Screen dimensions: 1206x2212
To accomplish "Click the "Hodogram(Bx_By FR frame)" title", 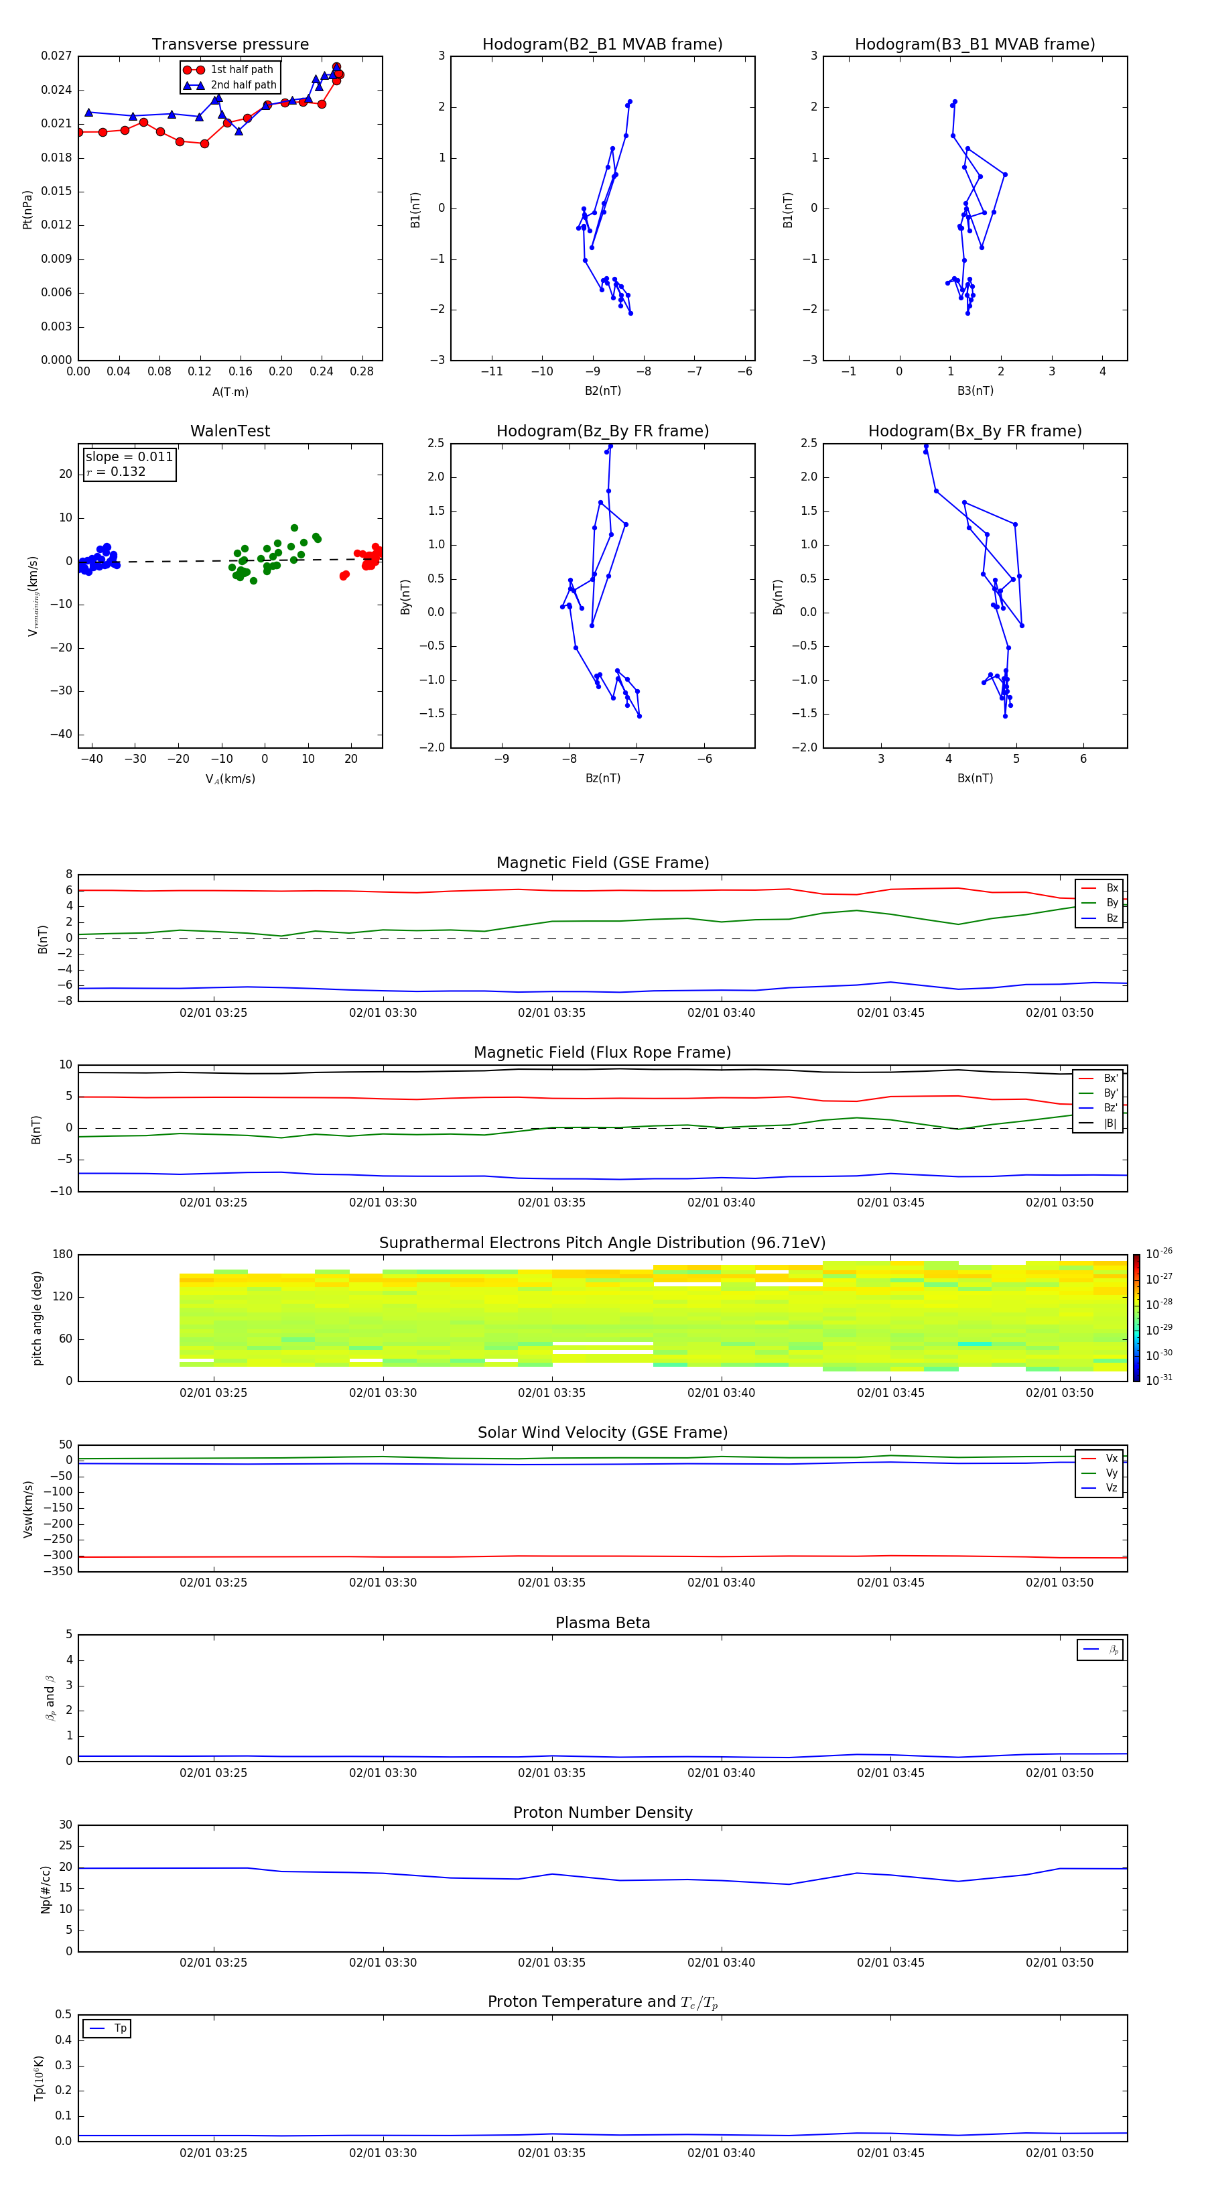I will [x=975, y=431].
